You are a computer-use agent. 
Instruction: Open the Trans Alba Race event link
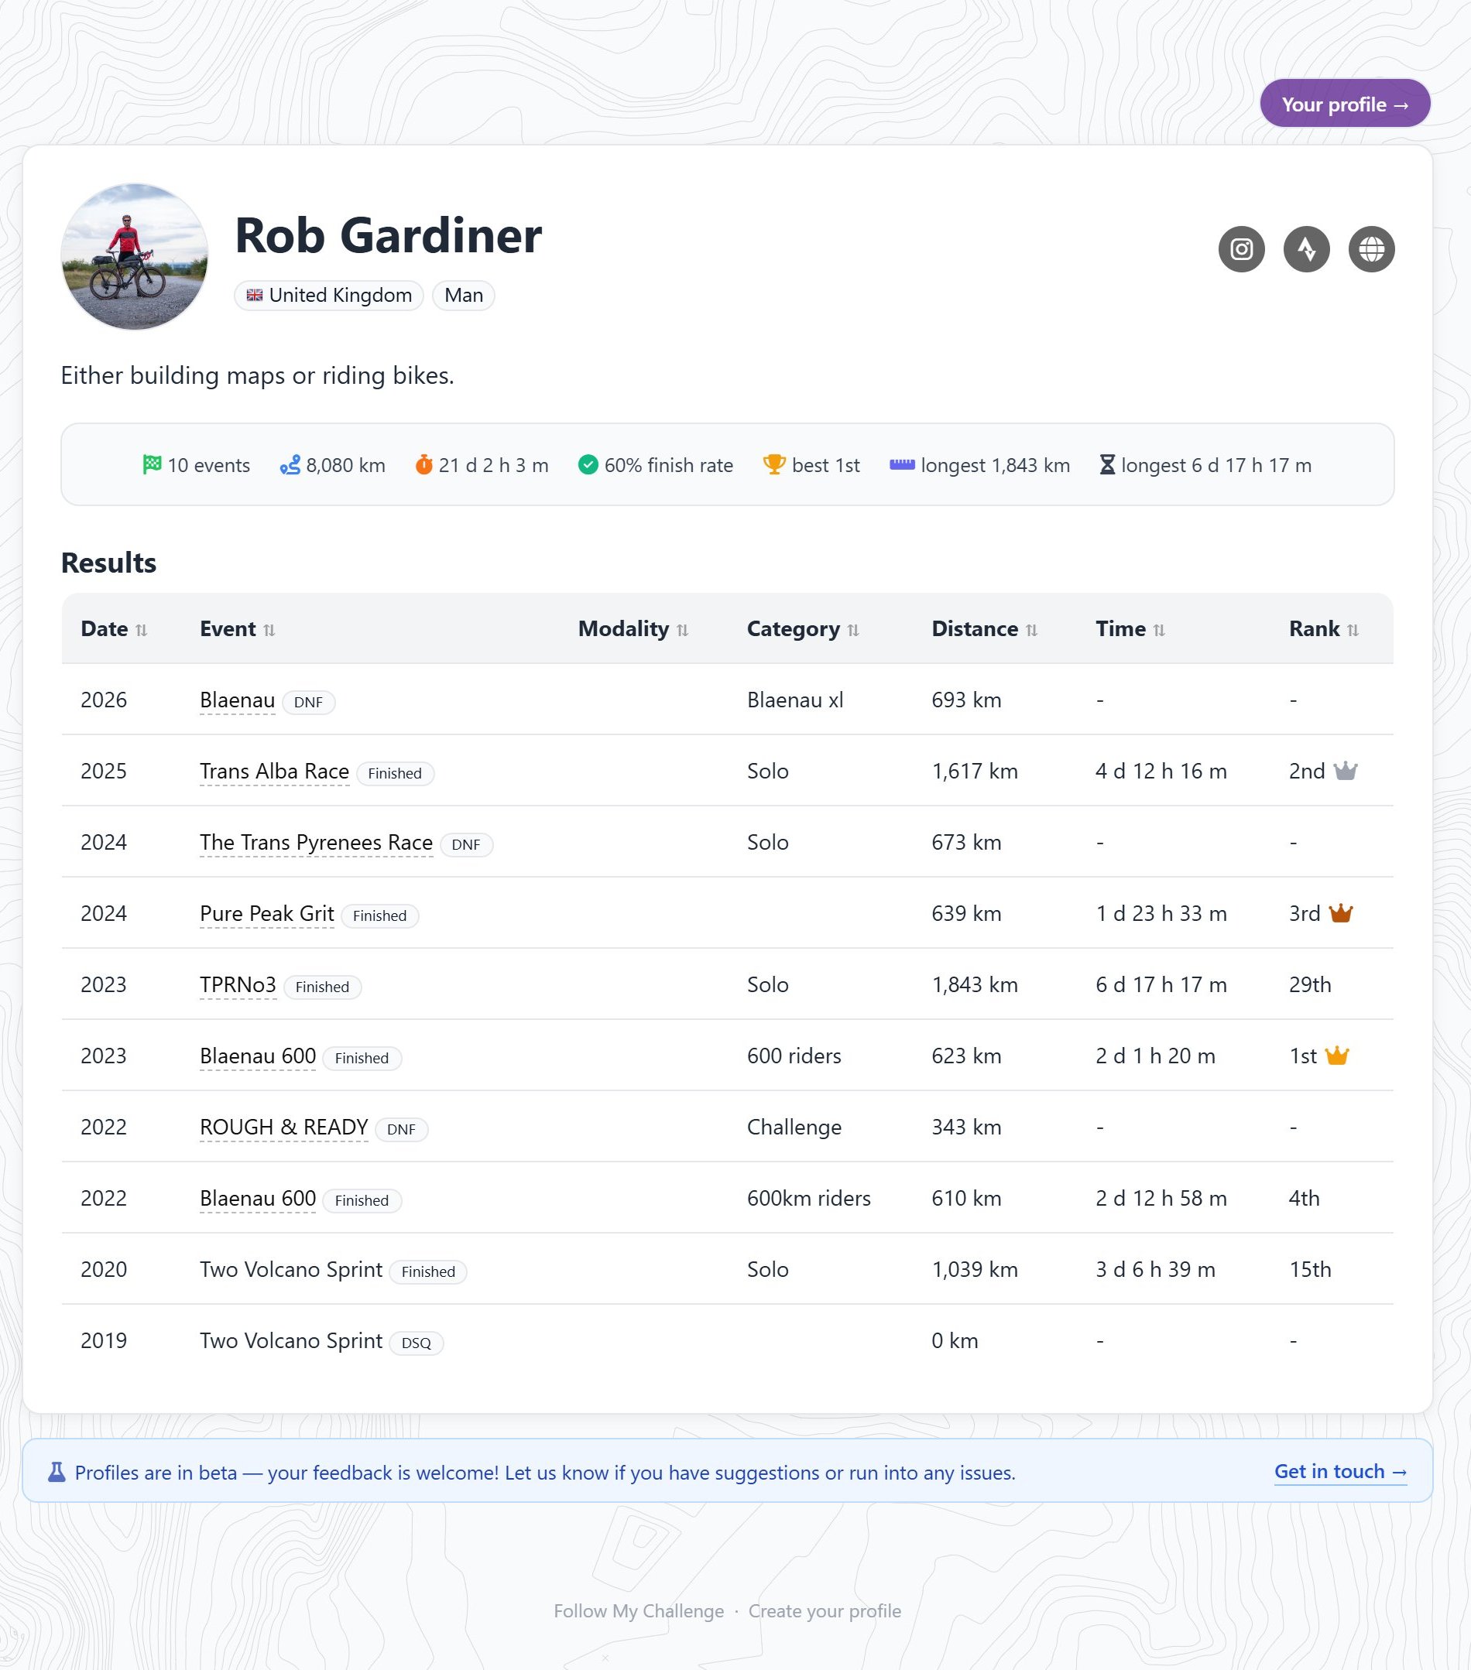274,772
